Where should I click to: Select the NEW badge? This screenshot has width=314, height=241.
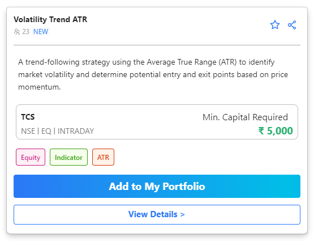coord(41,32)
